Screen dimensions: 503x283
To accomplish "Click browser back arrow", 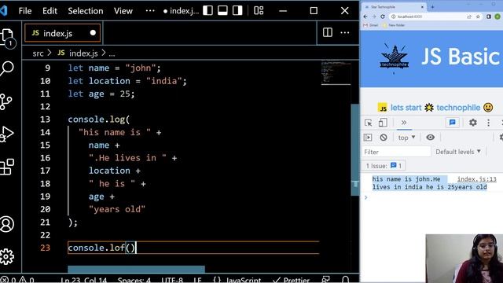I will coord(365,17).
